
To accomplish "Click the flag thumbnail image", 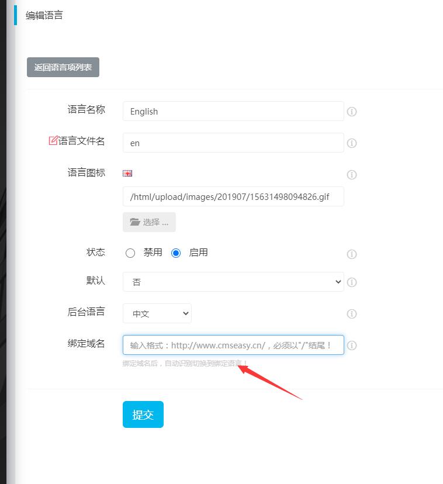I will (x=127, y=173).
